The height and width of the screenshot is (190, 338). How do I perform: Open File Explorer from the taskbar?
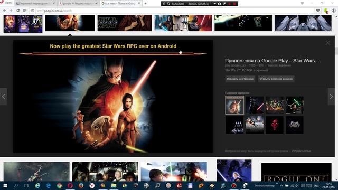[114, 185]
